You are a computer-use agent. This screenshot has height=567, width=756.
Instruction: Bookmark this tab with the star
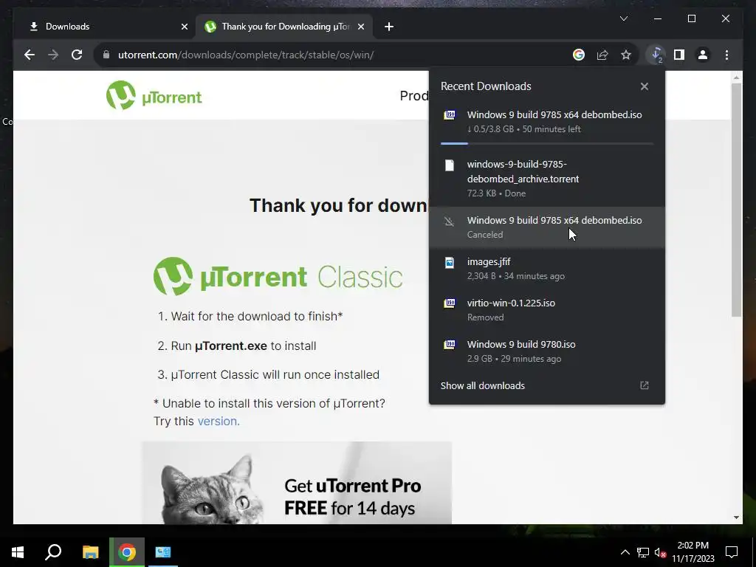tap(626, 55)
